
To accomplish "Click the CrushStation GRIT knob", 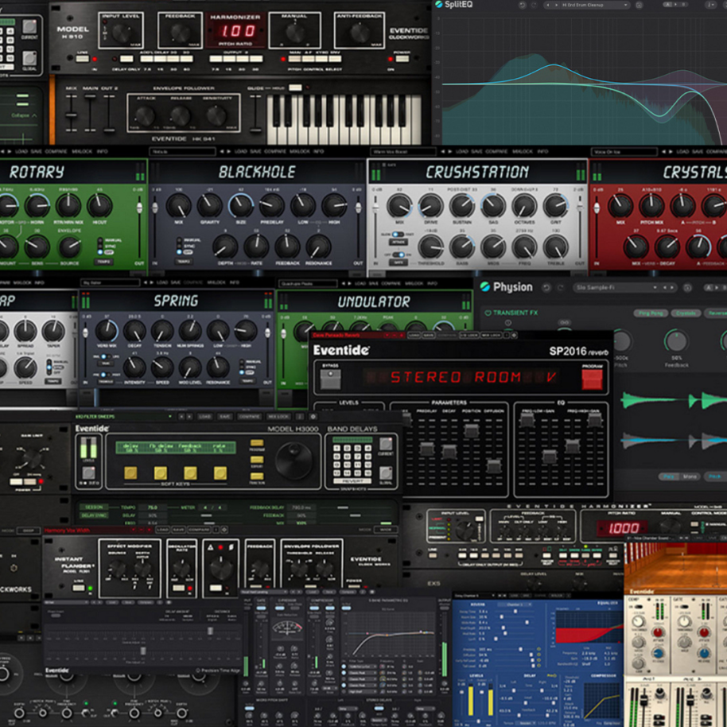I will coord(555,206).
